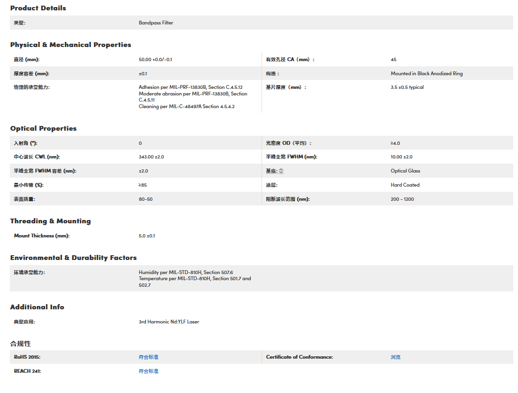
Task: Click the Certificate of Conformance label
Action: point(299,357)
